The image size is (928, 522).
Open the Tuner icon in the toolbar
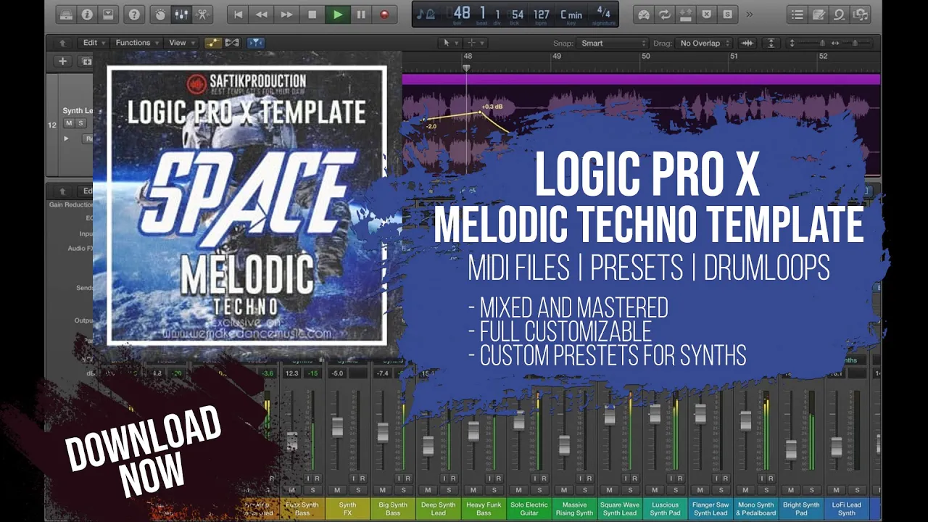point(642,14)
